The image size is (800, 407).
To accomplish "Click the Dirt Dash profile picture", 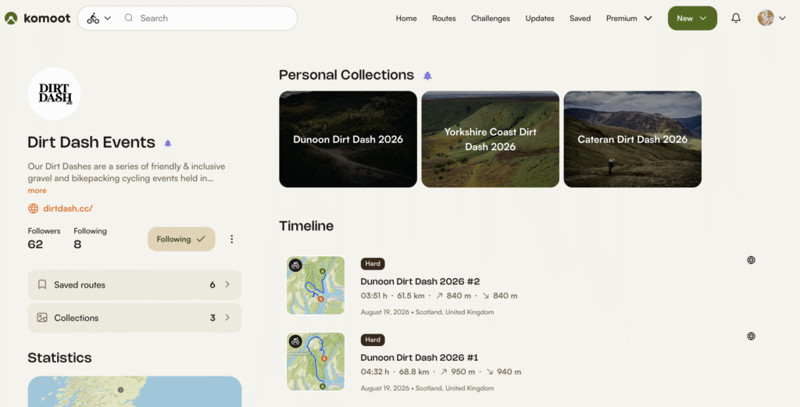I will [54, 94].
